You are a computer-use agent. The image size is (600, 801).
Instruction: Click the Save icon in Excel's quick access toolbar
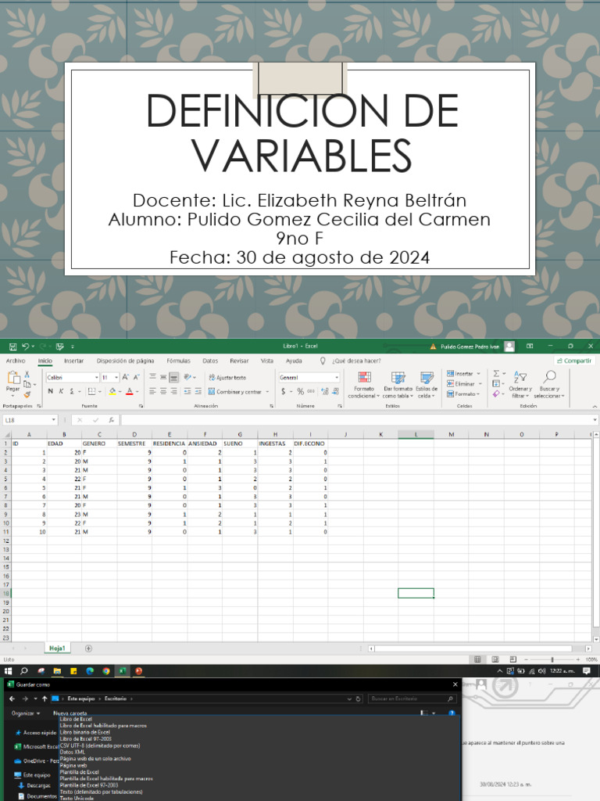click(x=12, y=347)
